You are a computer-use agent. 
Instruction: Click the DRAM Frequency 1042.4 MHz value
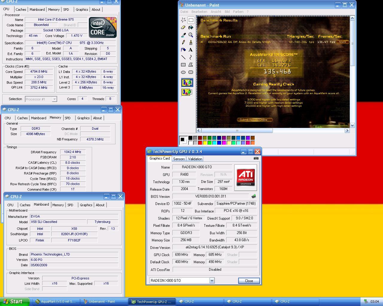73,152
